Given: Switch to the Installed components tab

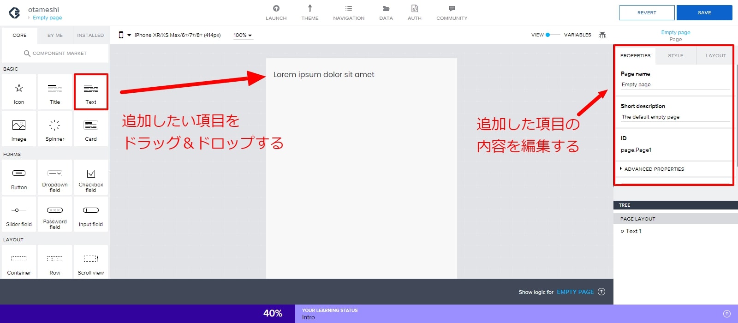Looking at the screenshot, I should 90,36.
